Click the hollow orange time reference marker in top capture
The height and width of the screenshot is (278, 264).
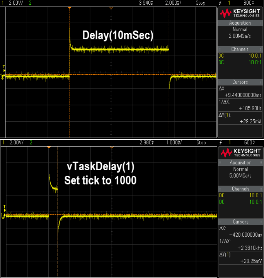pyautogui.click(x=111, y=8)
